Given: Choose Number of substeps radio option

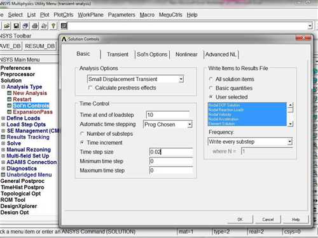Looking at the screenshot, I should (x=82, y=134).
